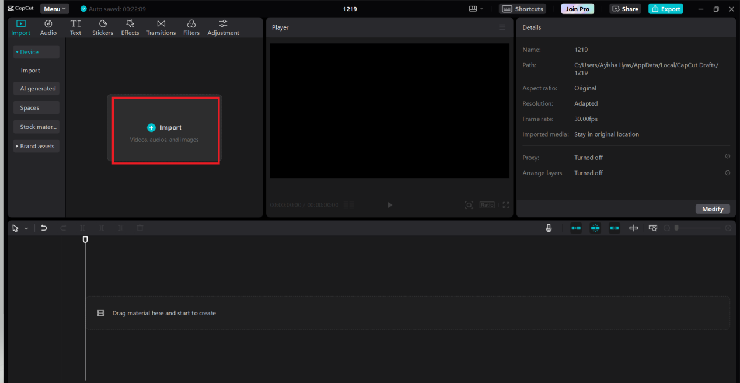
Task: Click the Proxy 'Turned off' value
Action: (588, 158)
